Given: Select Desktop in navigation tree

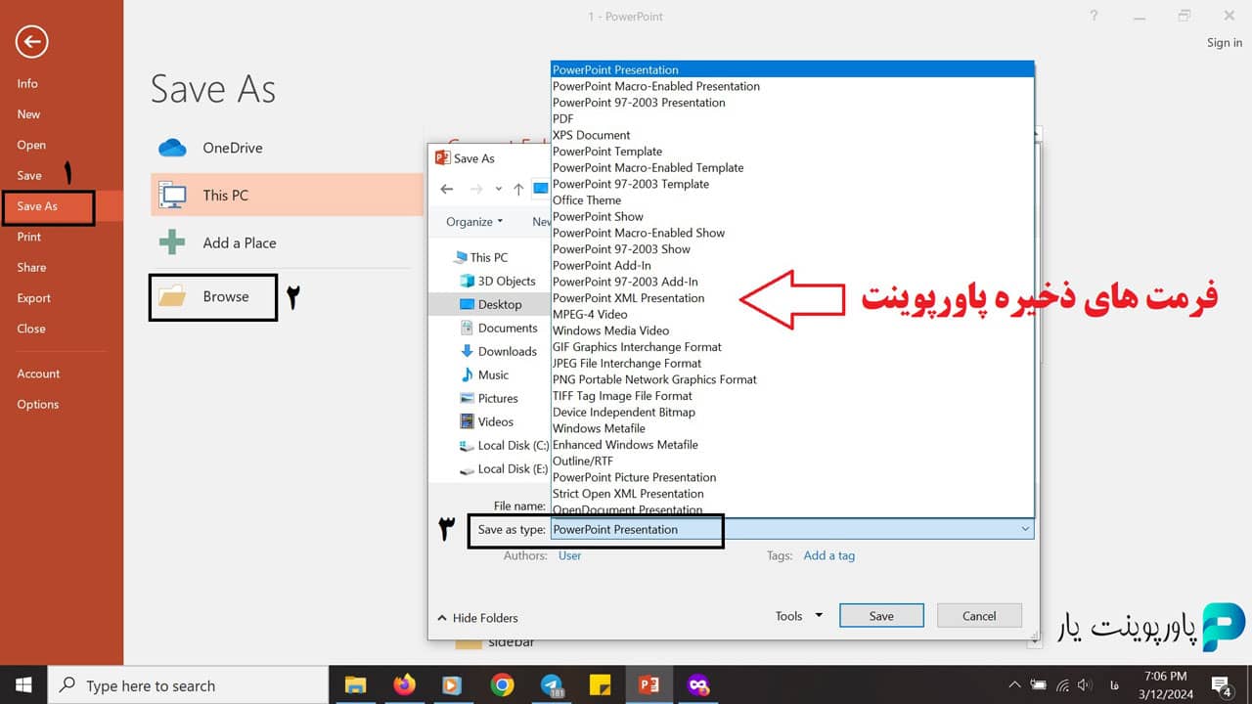Looking at the screenshot, I should (491, 304).
